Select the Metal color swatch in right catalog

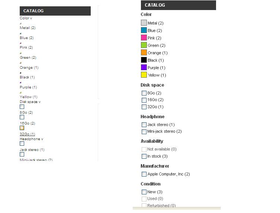(144, 23)
